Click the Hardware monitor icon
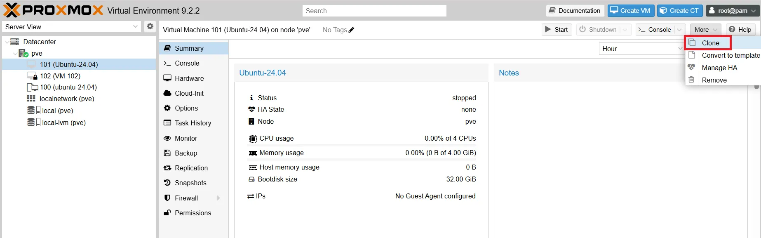This screenshot has height=238, width=761. 167,78
